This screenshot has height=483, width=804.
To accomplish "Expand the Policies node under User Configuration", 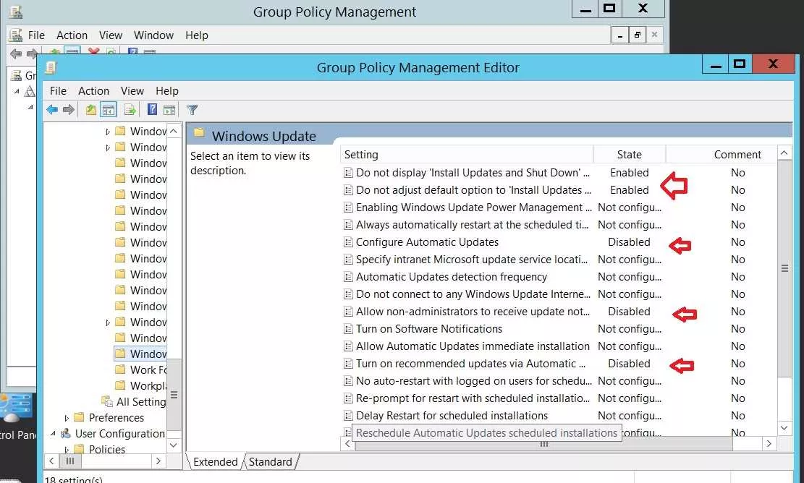I will click(x=66, y=450).
